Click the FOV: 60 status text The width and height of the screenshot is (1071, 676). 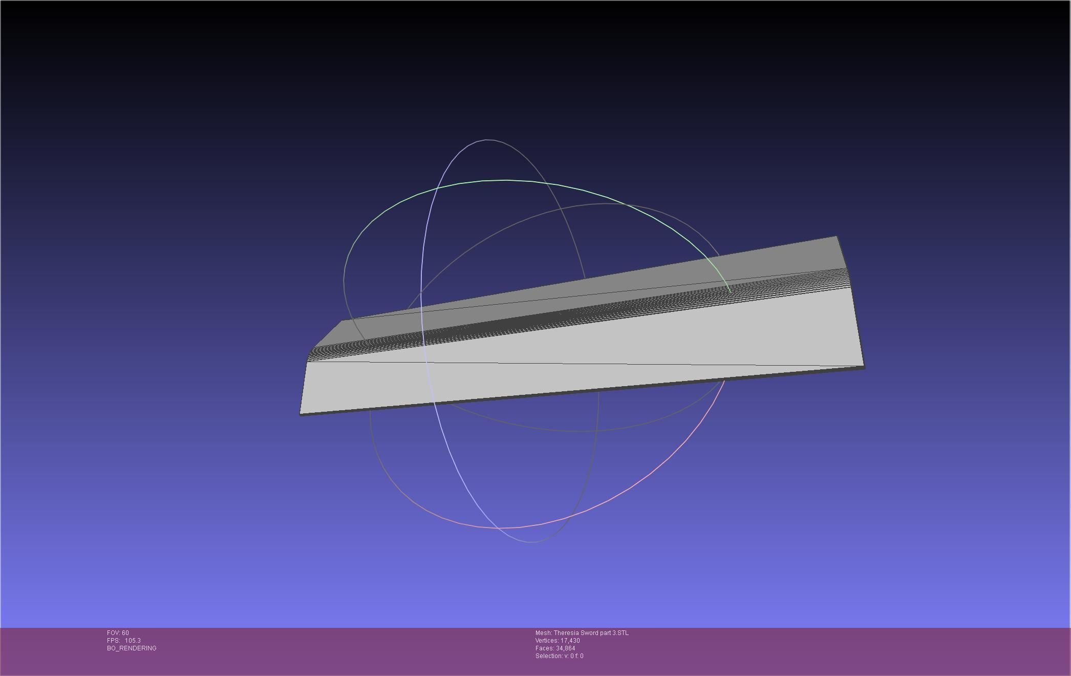pos(118,633)
